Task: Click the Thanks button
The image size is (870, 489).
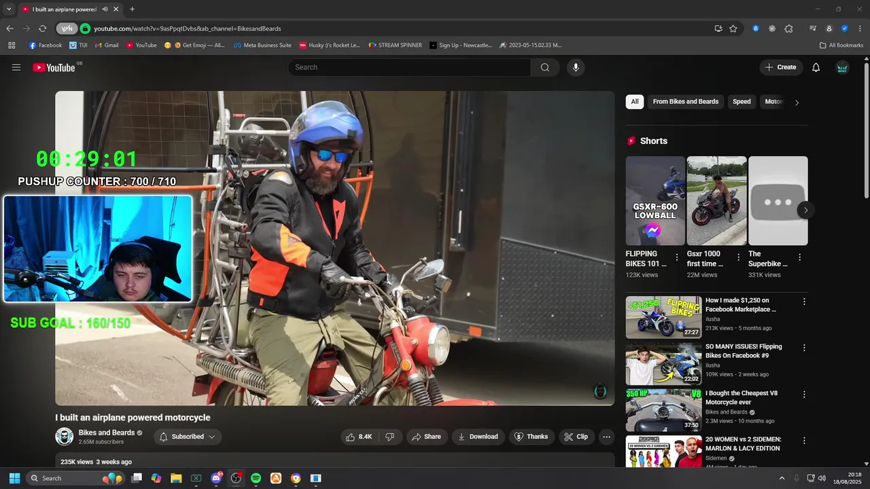Action: point(531,437)
